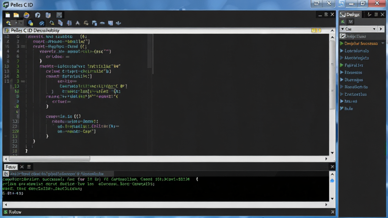The image size is (388, 218).
Task: Click the editor vertical scrollbar up arrow
Action: pos(332,37)
